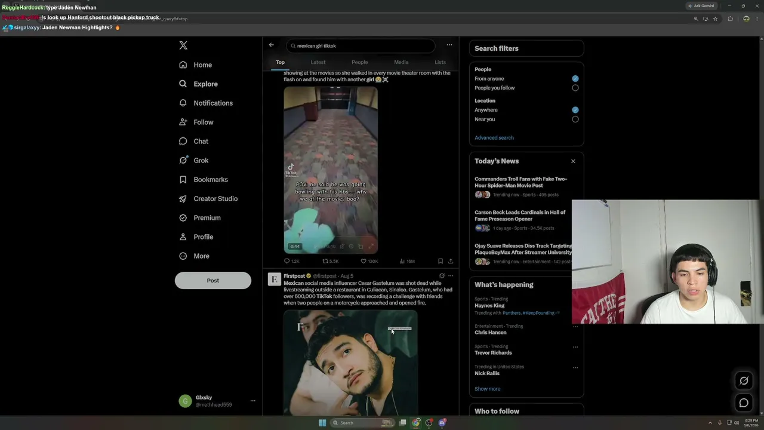
Task: Click the zoom magnifier in the address bar
Action: [x=696, y=19]
